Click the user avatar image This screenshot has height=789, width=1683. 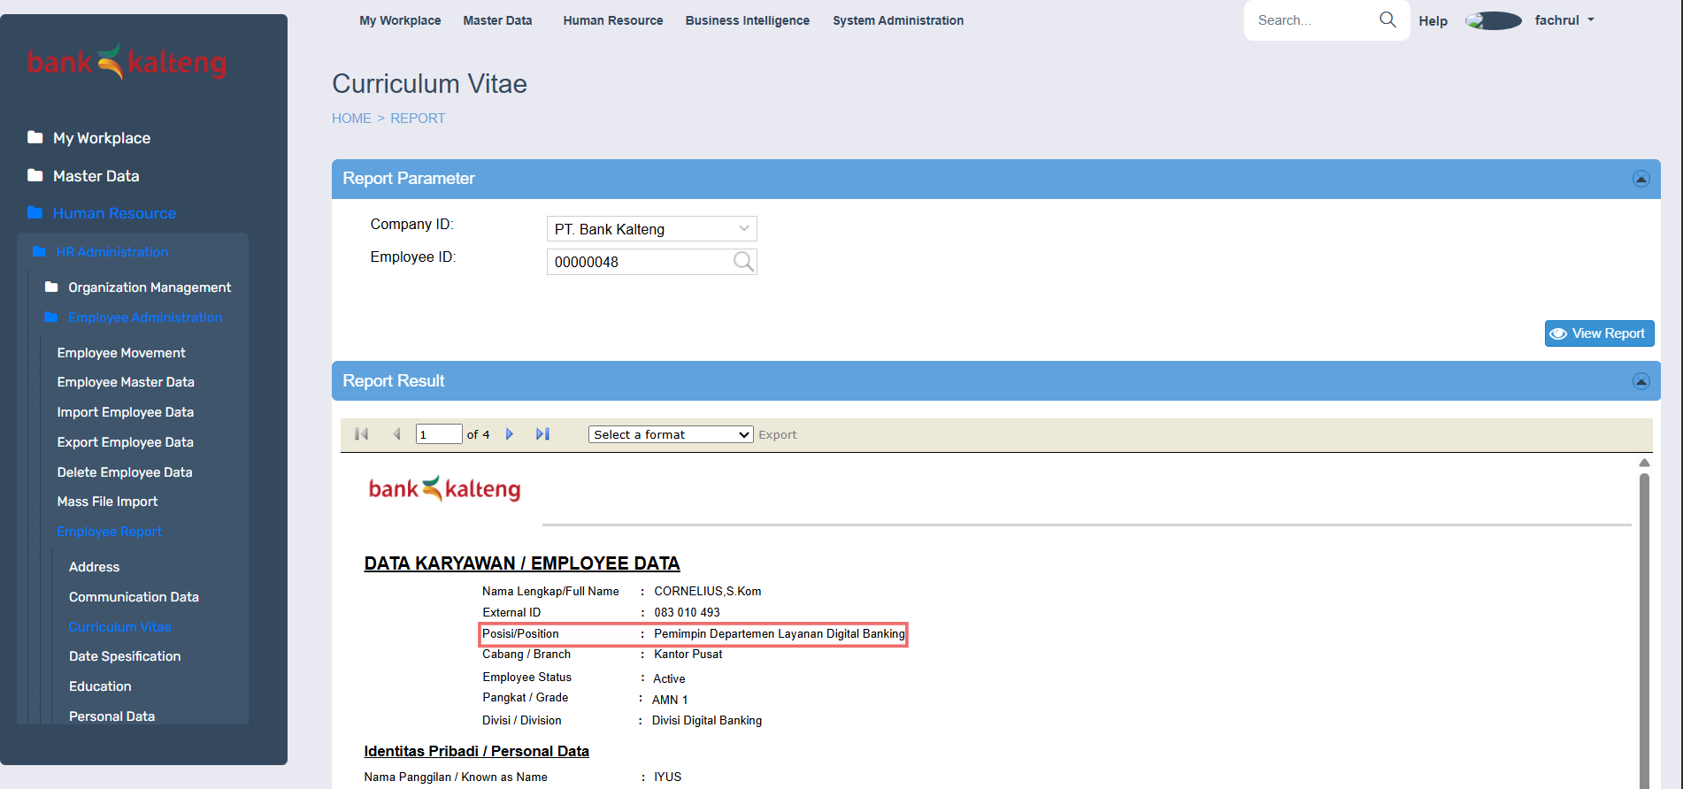1493,20
